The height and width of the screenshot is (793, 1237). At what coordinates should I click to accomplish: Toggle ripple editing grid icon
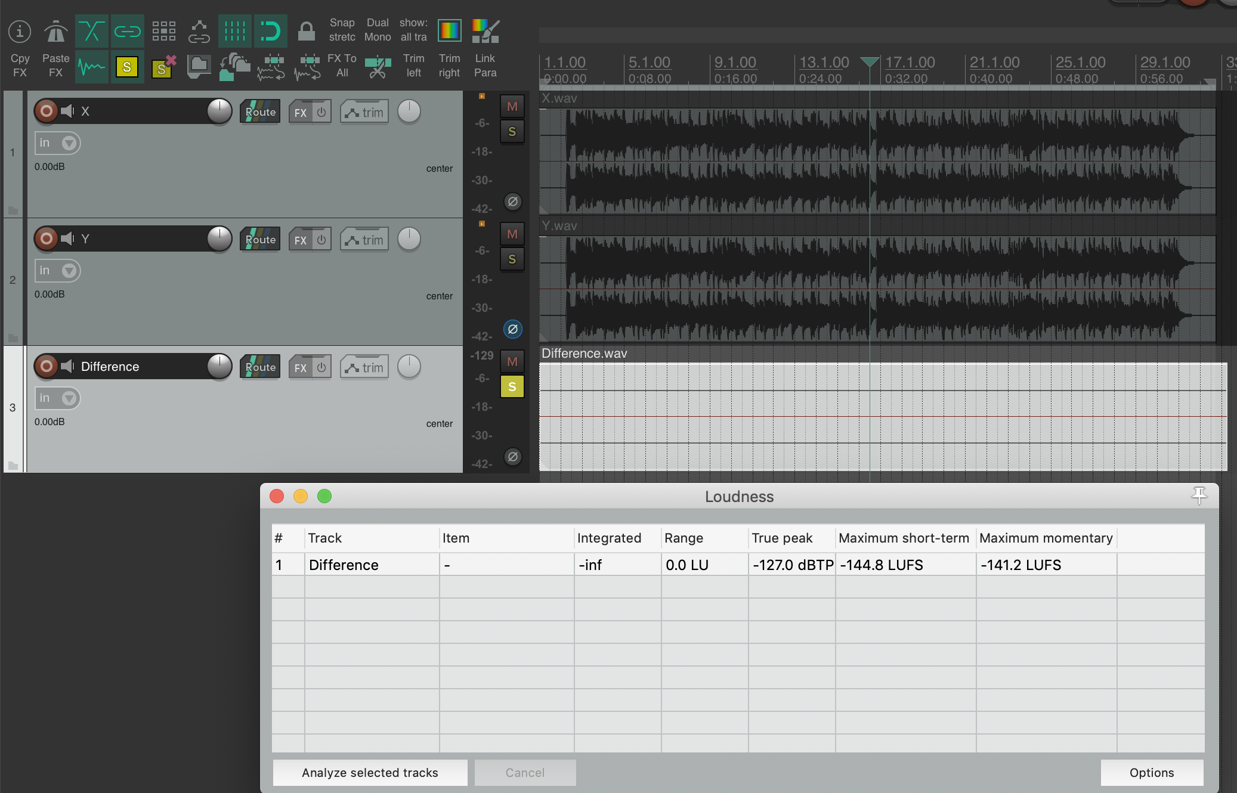pos(163,31)
